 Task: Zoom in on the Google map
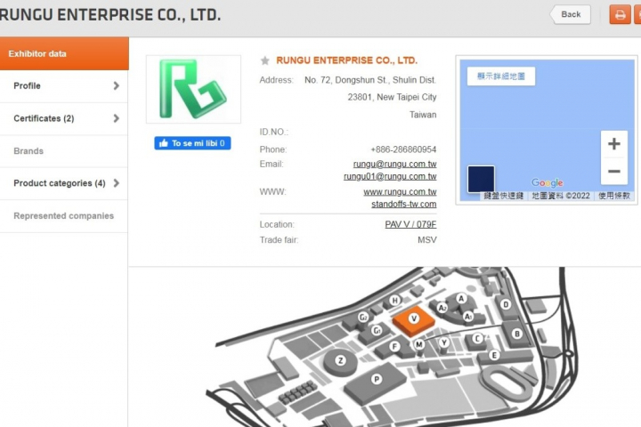pos(614,144)
